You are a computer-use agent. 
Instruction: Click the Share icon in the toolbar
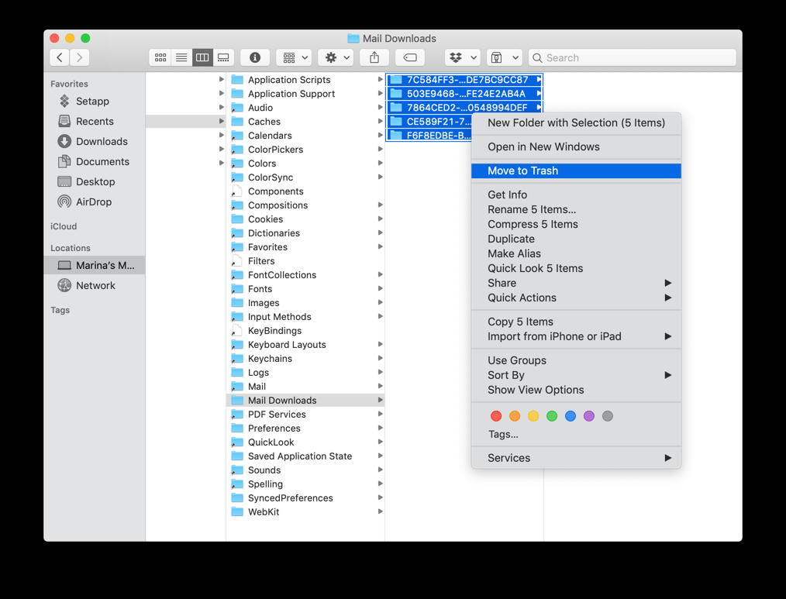374,57
